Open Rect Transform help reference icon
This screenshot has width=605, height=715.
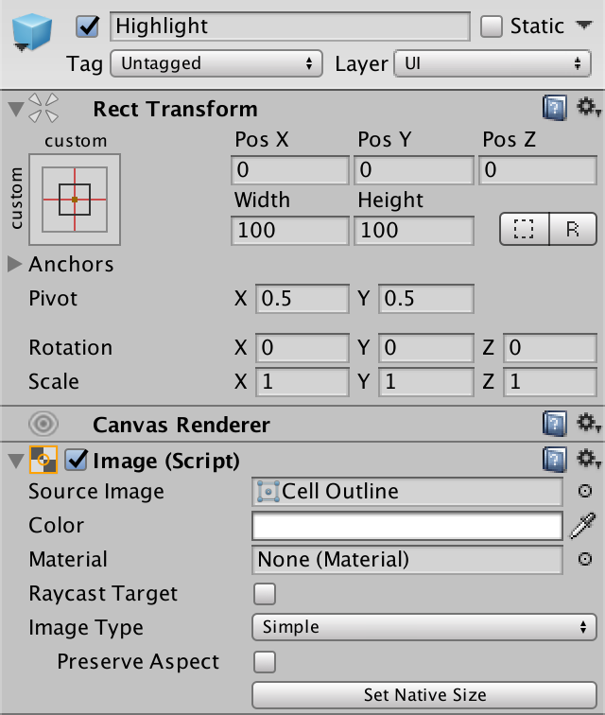click(x=555, y=109)
